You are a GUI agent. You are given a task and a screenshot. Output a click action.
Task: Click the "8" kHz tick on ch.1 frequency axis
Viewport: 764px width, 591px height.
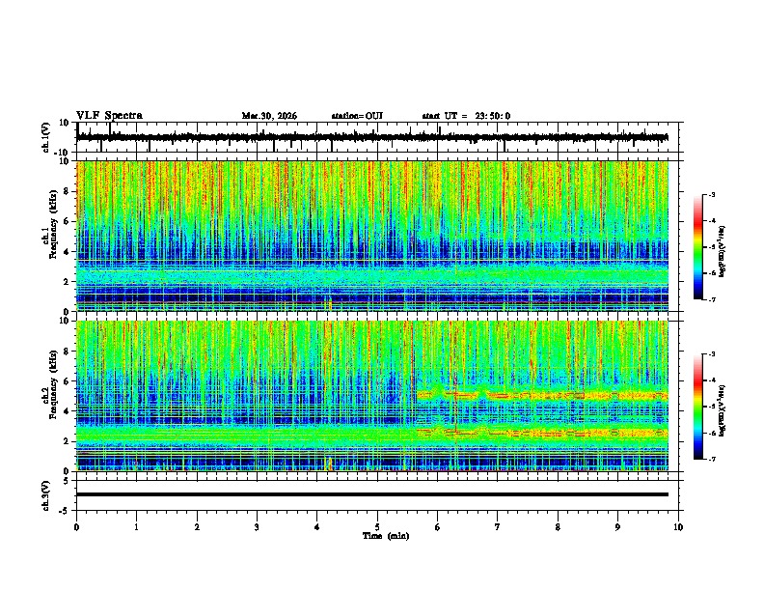[68, 191]
